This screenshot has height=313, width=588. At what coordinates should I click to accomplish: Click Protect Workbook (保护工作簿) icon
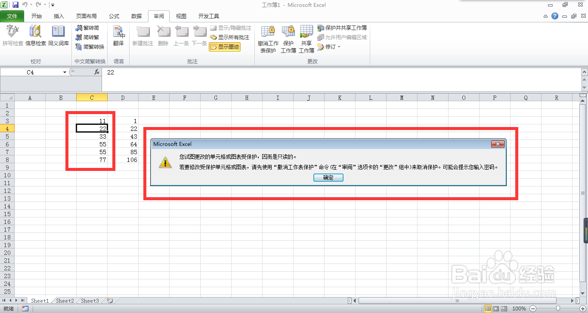click(288, 39)
